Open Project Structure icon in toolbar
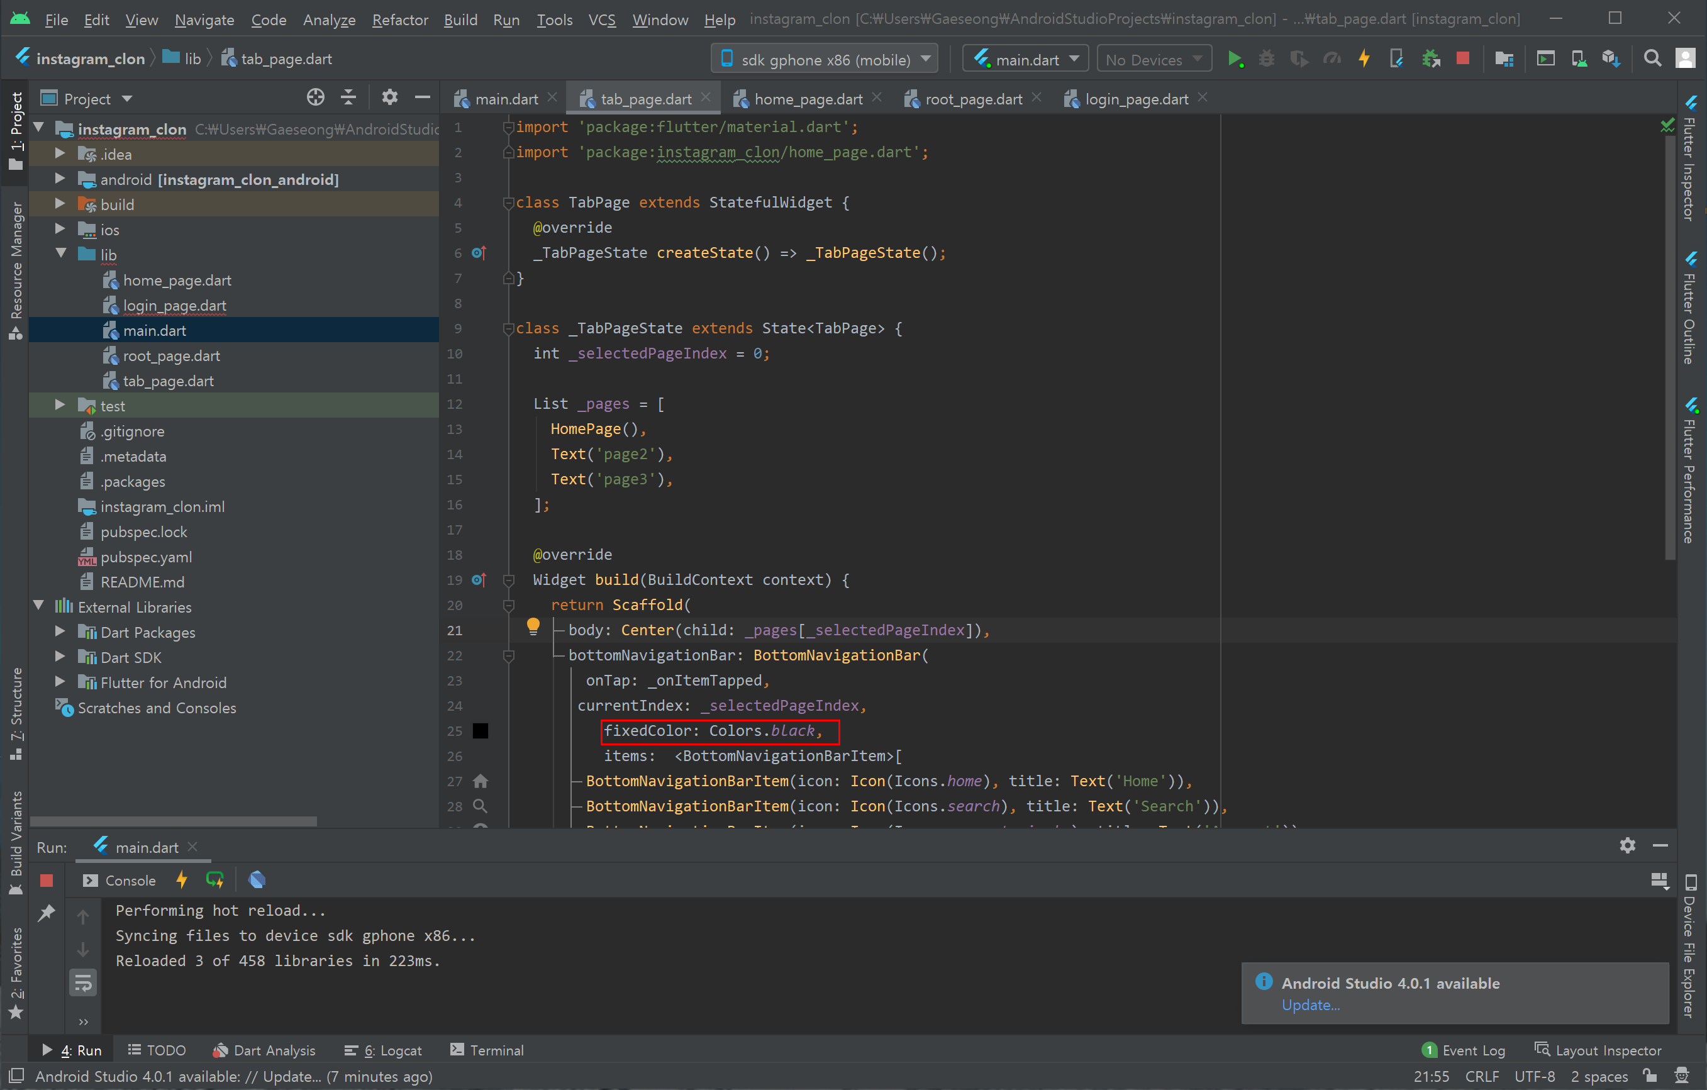This screenshot has height=1090, width=1707. [1504, 59]
